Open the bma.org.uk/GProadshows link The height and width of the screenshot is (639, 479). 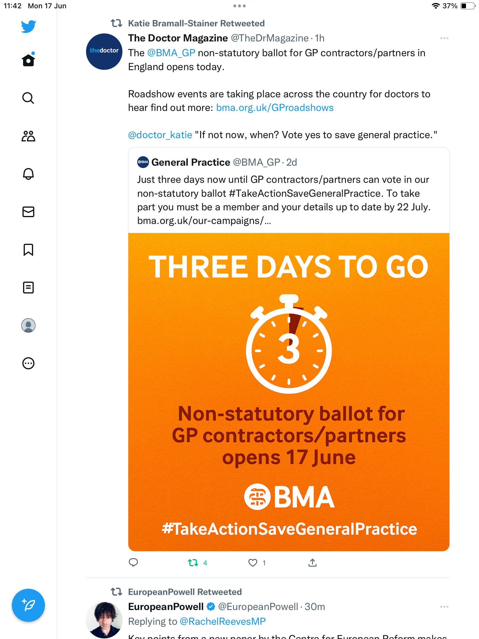click(275, 108)
